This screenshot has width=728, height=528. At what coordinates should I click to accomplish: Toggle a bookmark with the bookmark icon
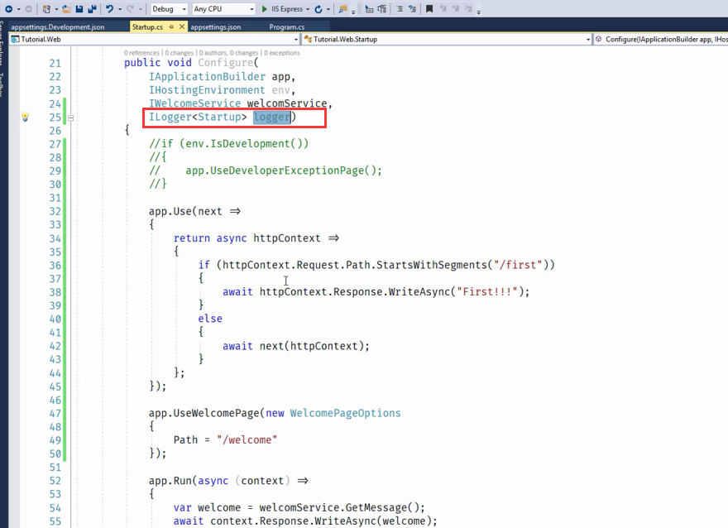[429, 9]
